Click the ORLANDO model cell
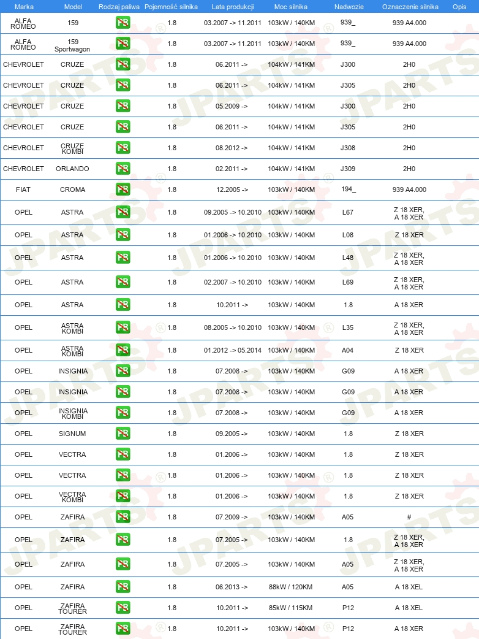This screenshot has width=479, height=639. [72, 168]
